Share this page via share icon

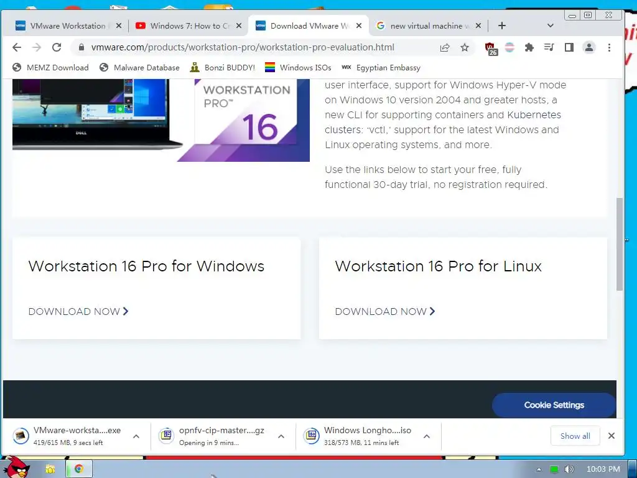pyautogui.click(x=445, y=47)
